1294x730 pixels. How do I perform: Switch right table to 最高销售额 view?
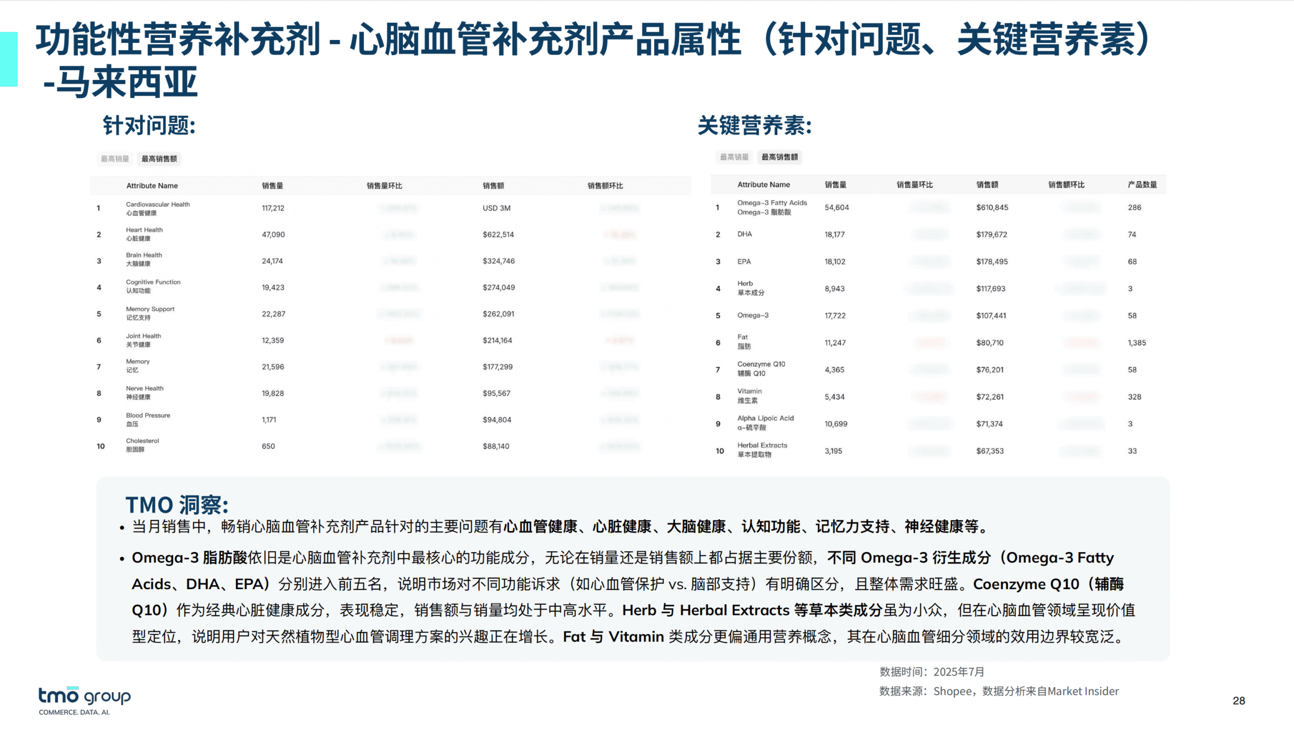(778, 157)
